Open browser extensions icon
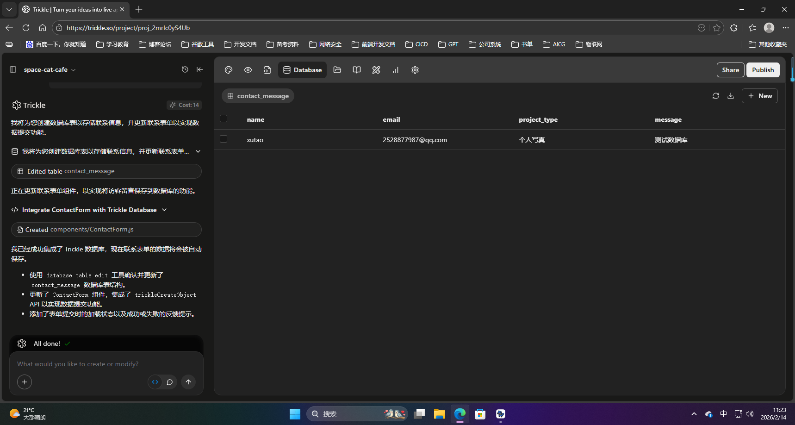The height and width of the screenshot is (425, 795). pos(733,28)
